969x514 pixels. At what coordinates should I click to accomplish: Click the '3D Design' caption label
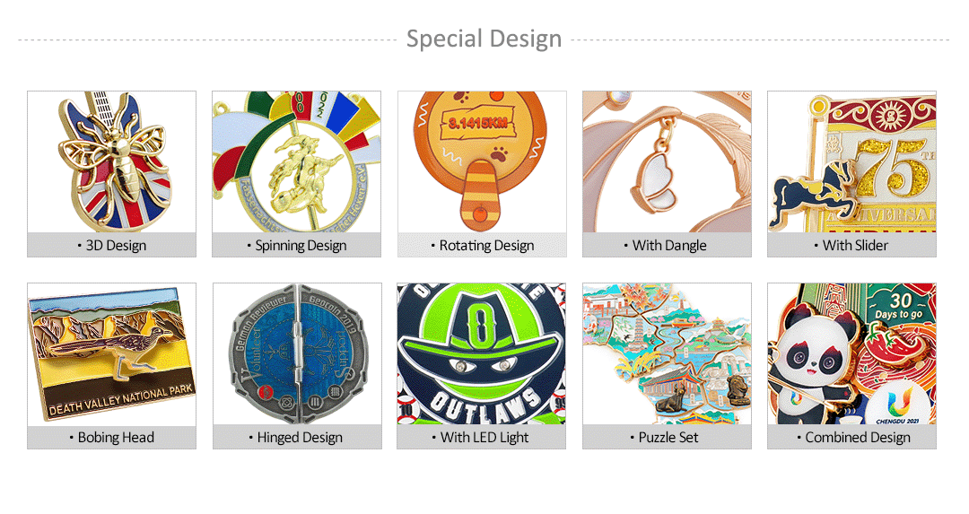[112, 245]
